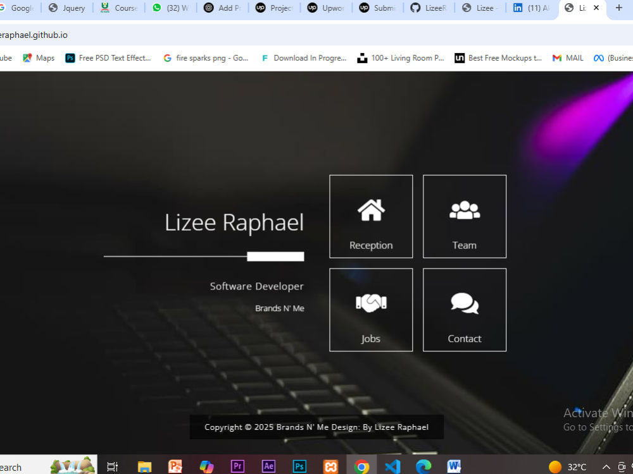Open Microsoft Word from the taskbar
The width and height of the screenshot is (633, 474).
tap(454, 466)
